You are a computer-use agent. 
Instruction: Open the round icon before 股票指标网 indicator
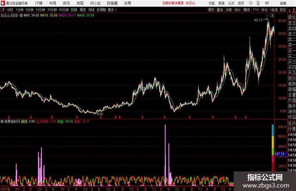click(2, 121)
